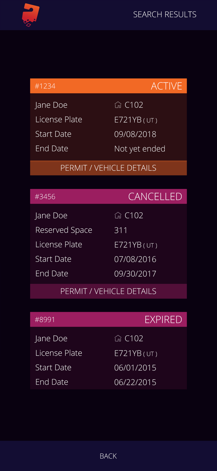Click the home icon in expired permit #8991
The width and height of the screenshot is (217, 471).
click(x=118, y=338)
